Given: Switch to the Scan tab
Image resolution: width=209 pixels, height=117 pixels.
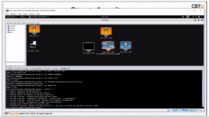Looking at the screenshot, I should pos(56,69).
